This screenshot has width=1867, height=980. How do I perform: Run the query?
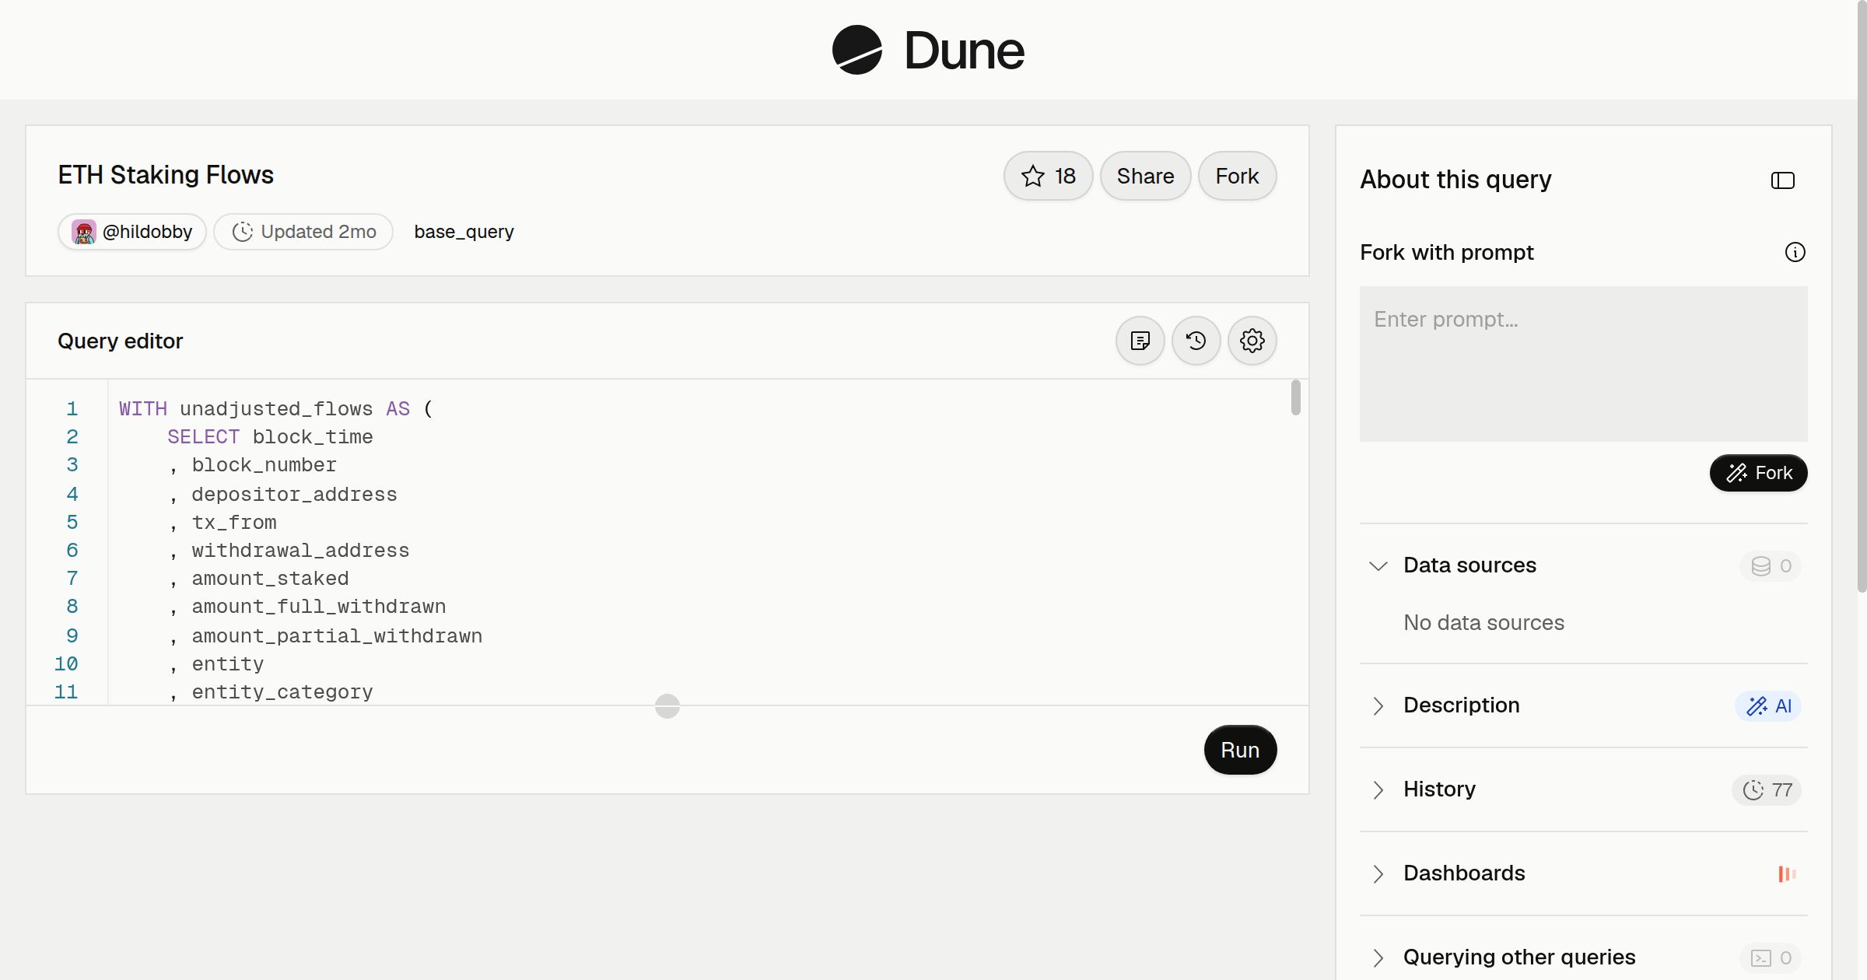[x=1240, y=750]
